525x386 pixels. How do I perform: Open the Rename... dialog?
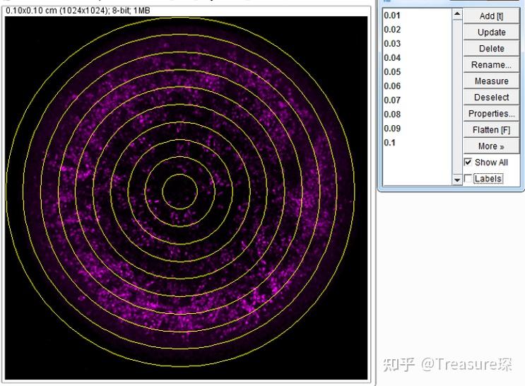tap(491, 64)
